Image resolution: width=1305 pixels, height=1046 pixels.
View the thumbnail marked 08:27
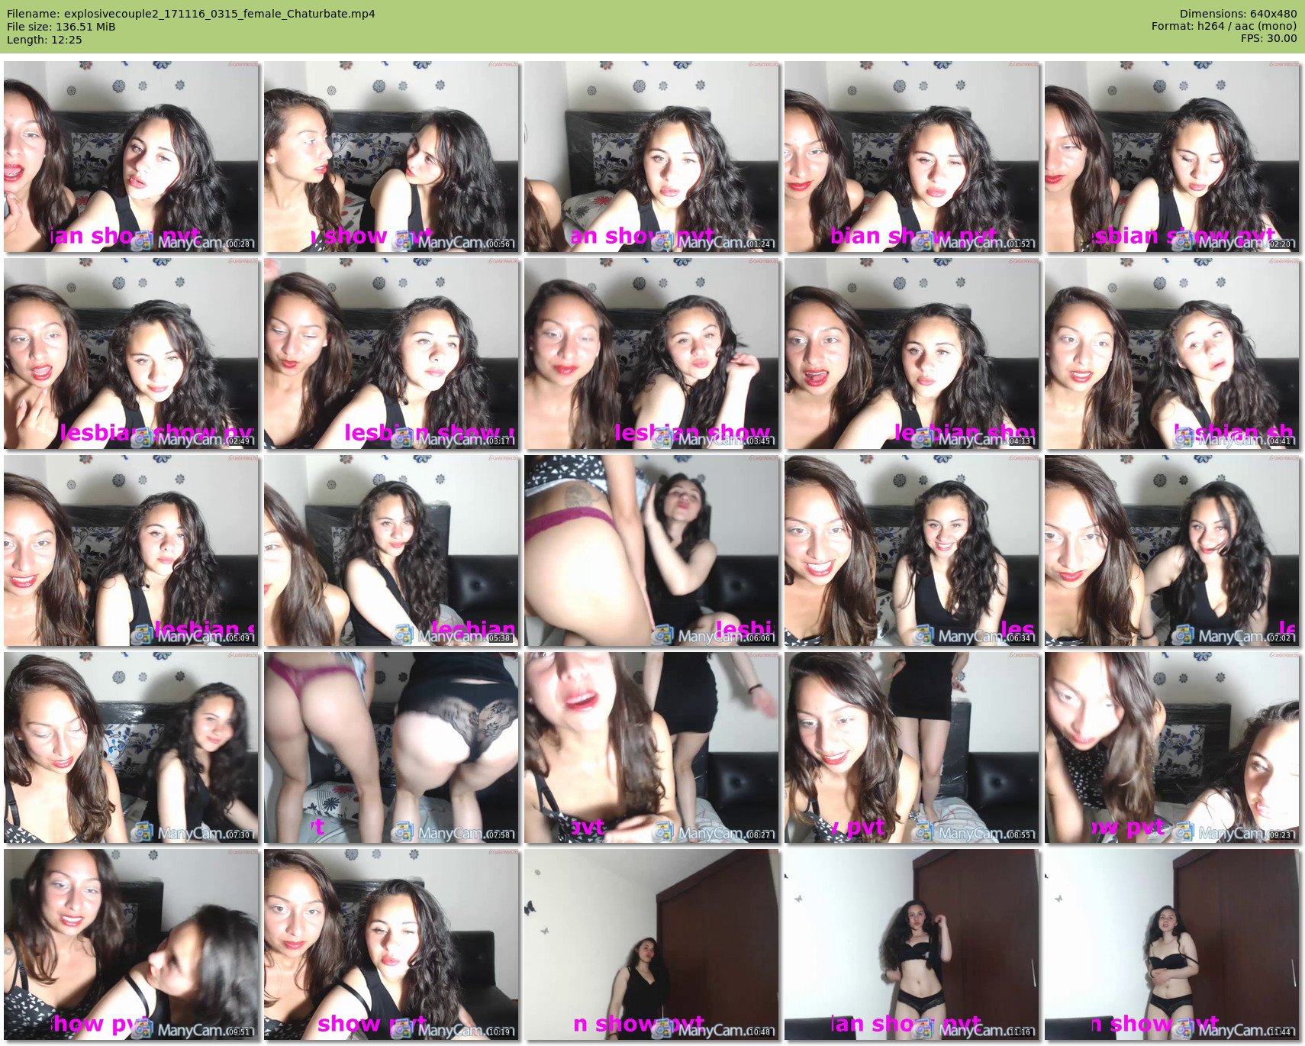(652, 747)
